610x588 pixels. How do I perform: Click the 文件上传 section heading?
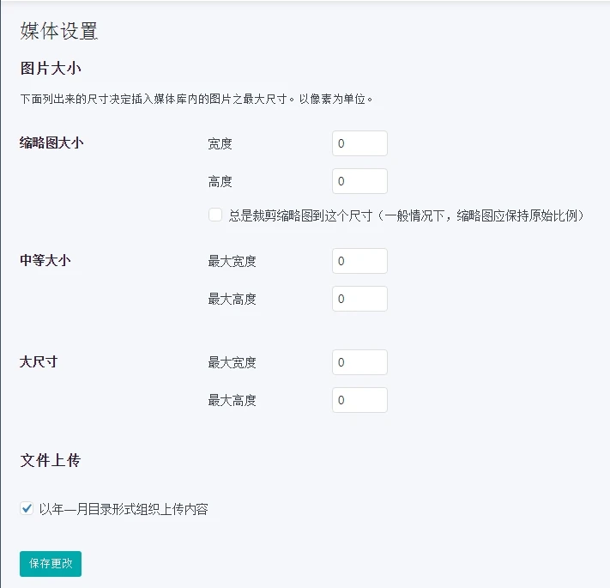[50, 461]
